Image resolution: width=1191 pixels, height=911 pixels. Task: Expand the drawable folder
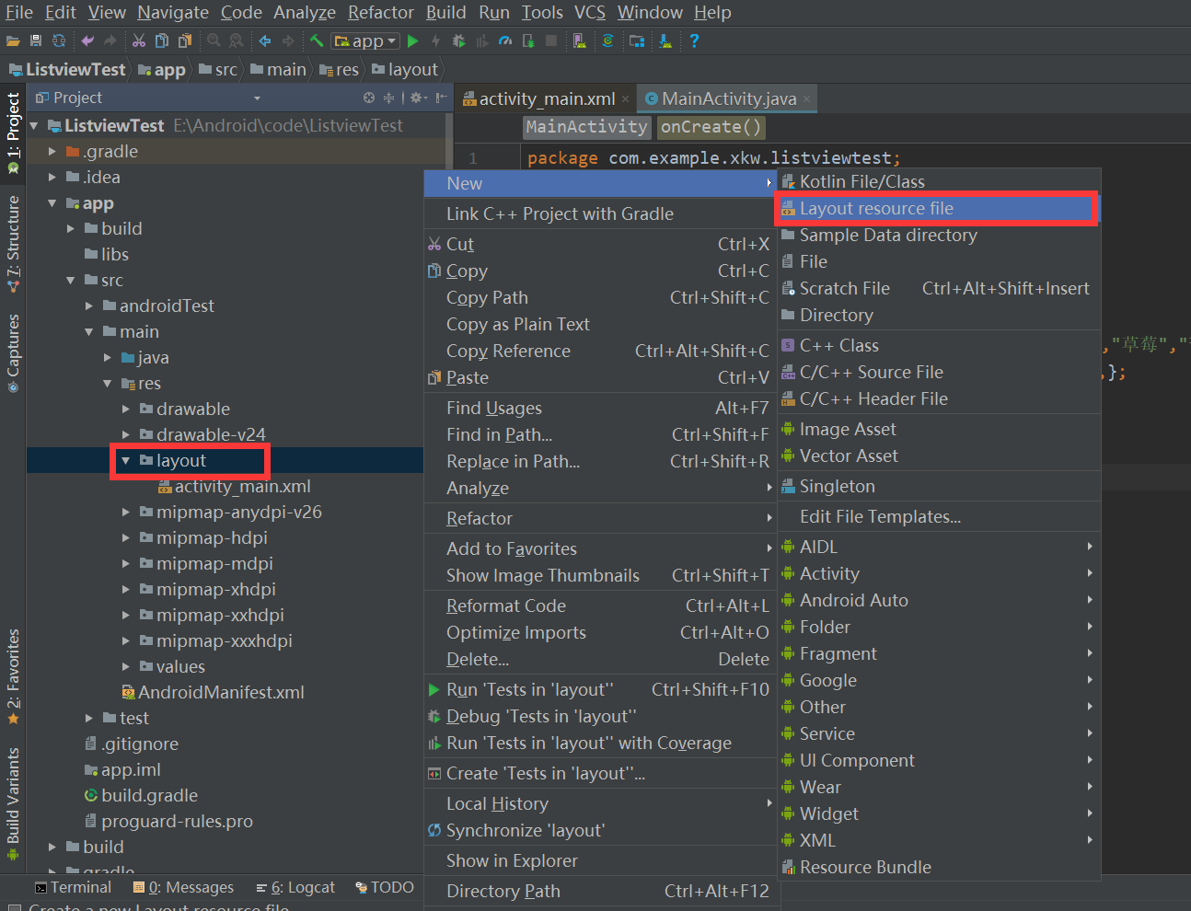click(126, 409)
